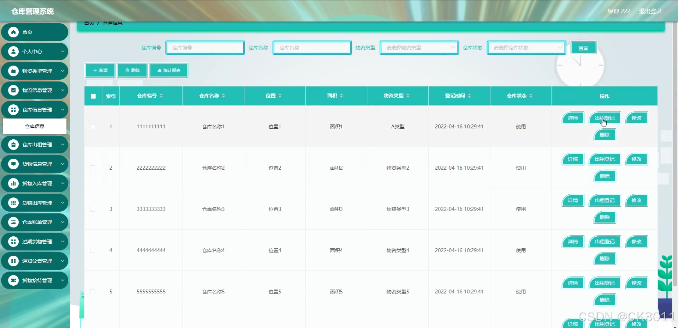This screenshot has height=328, width=678.
Task: Expand 物流信息管理 menu chevron
Action: [x=63, y=90]
